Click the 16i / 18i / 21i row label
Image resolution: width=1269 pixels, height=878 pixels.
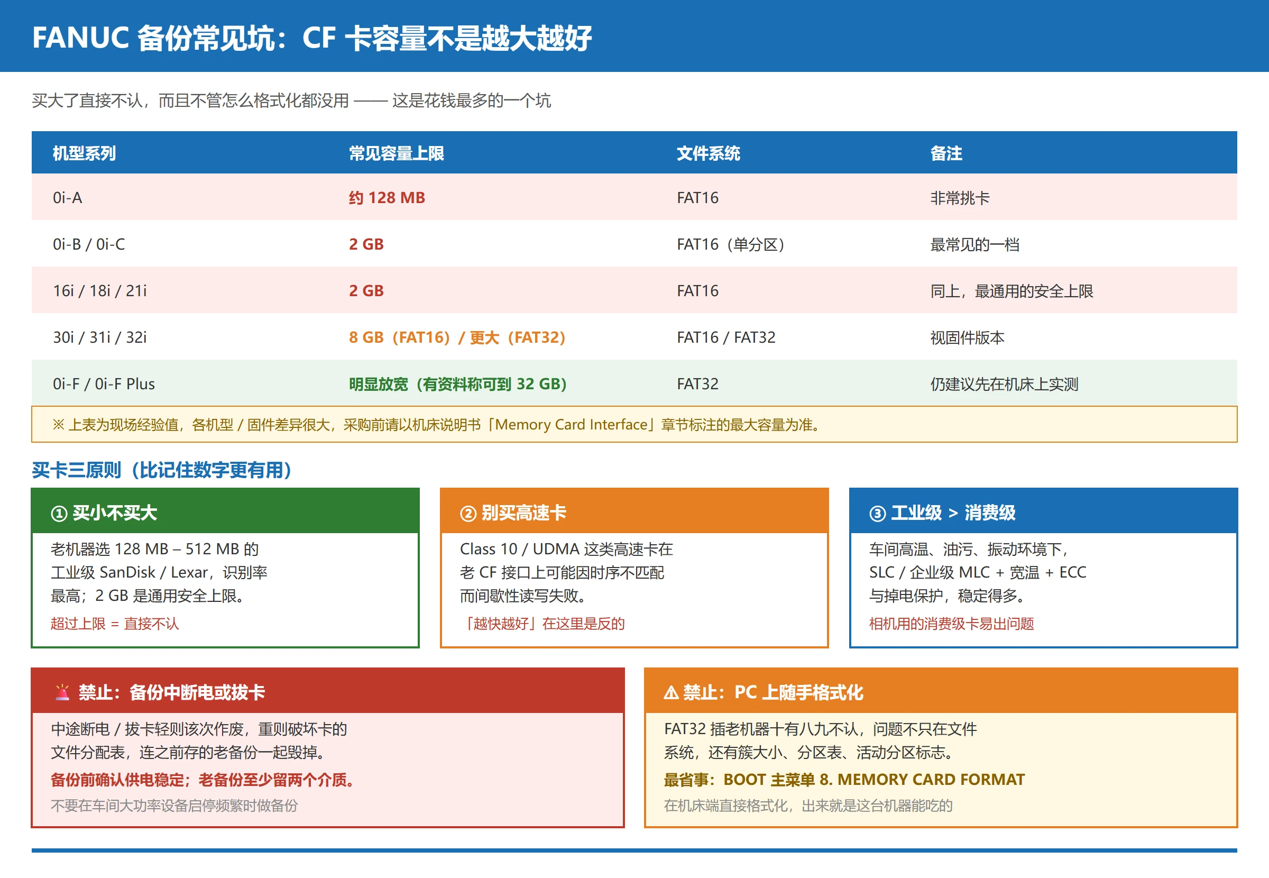point(100,290)
